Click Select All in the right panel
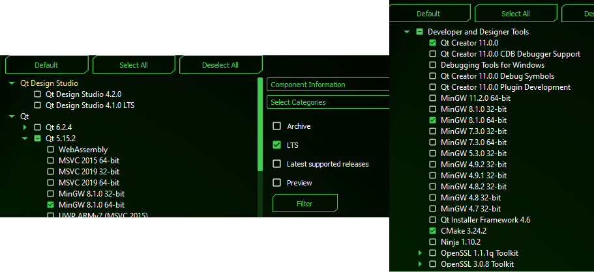Image resolution: width=594 pixels, height=272 pixels. click(516, 14)
